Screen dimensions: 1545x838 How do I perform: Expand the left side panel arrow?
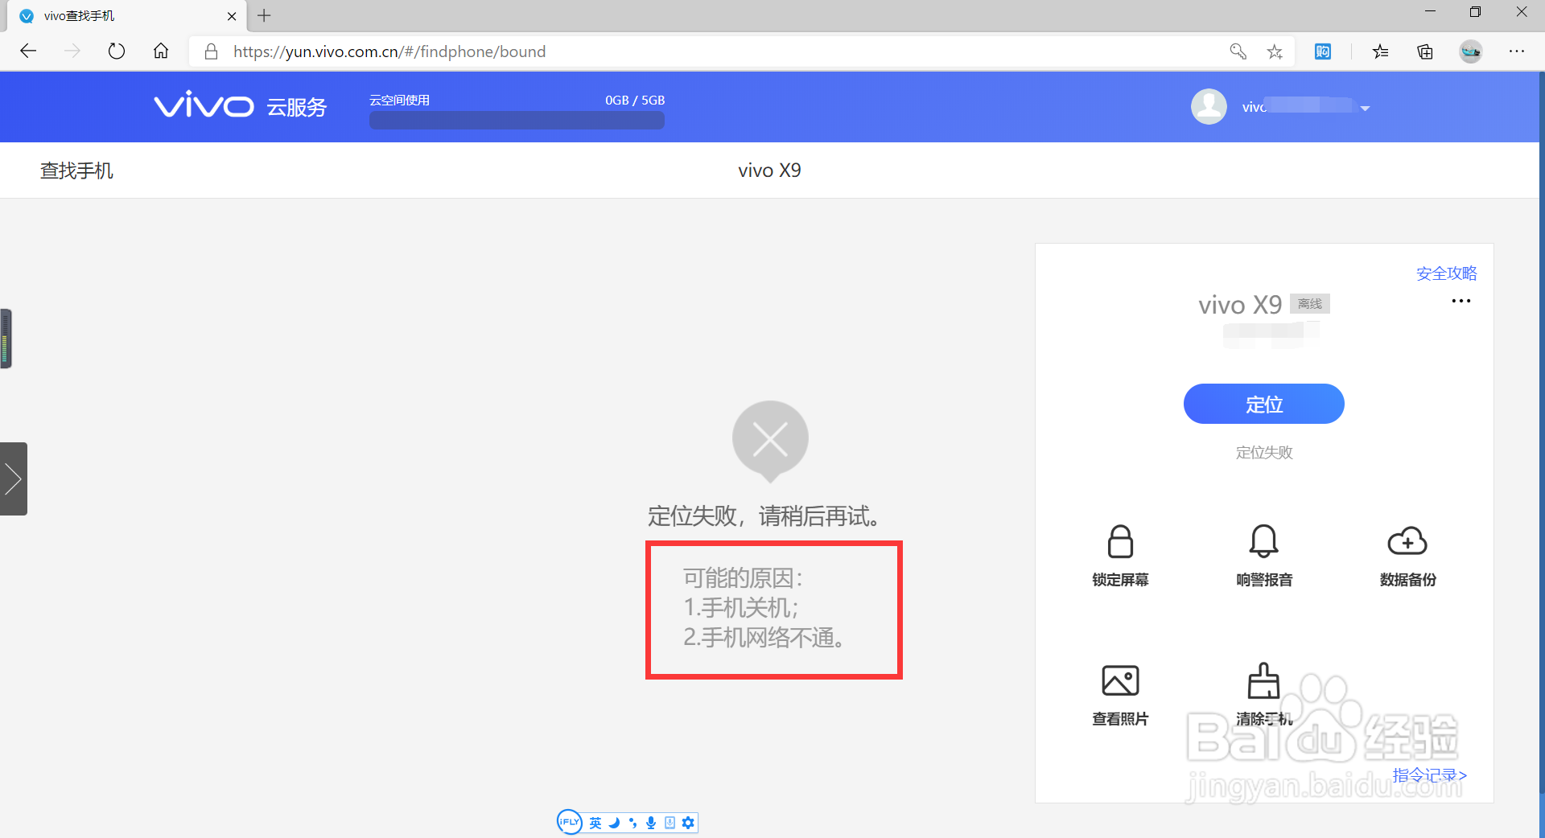(x=14, y=479)
